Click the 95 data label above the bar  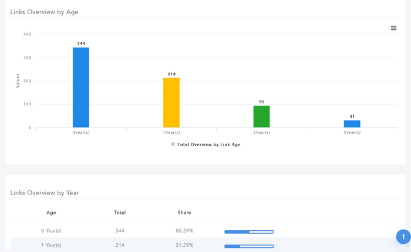point(262,102)
